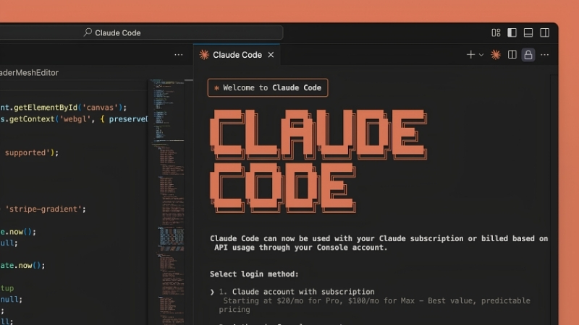Viewport: 579px width, 325px height.
Task: Switch to the Claude Code tab
Action: pyautogui.click(x=237, y=55)
